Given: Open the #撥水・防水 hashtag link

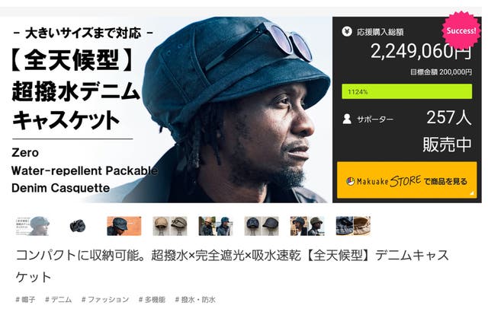Looking at the screenshot, I should click(x=195, y=300).
